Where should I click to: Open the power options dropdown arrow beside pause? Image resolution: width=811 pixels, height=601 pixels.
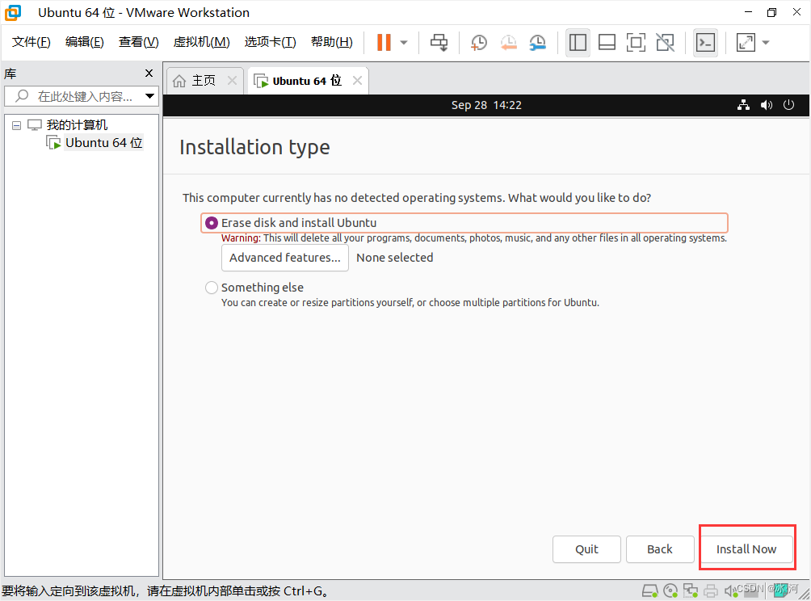click(x=404, y=43)
